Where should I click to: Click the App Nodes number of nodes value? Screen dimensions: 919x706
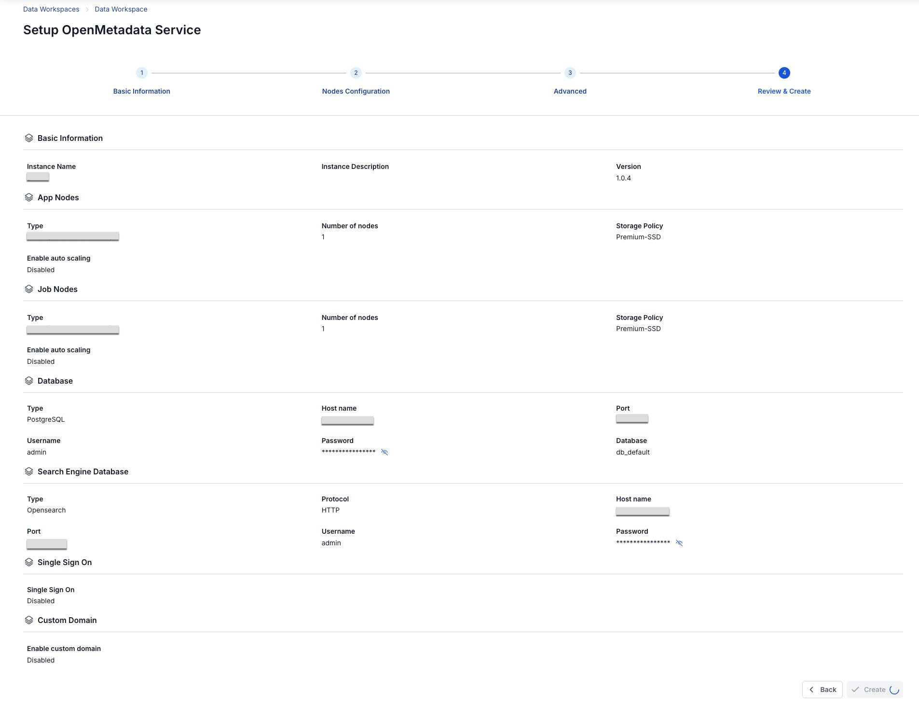pyautogui.click(x=323, y=237)
